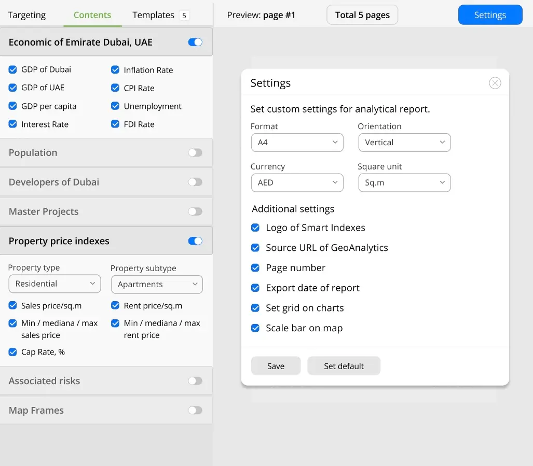Click the Preview: page #1 label
This screenshot has width=533, height=466.
(x=261, y=15)
